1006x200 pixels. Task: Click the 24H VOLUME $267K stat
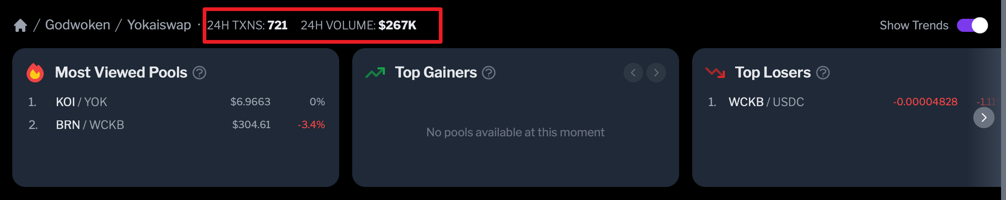pyautogui.click(x=358, y=25)
